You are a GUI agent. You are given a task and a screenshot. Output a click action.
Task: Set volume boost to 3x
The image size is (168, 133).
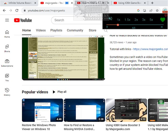144,20
